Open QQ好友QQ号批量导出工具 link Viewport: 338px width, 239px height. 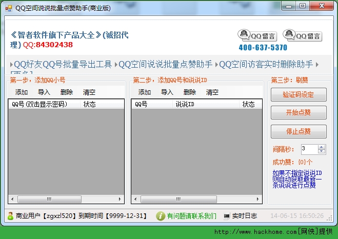coord(63,65)
